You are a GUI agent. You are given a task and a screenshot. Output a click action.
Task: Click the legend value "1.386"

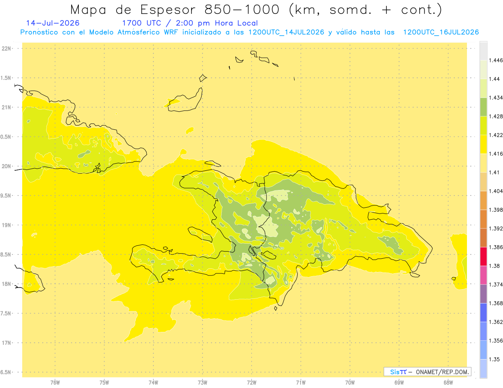[x=496, y=247]
